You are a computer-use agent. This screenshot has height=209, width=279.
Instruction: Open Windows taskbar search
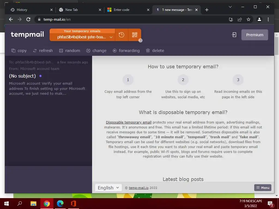click(20, 204)
